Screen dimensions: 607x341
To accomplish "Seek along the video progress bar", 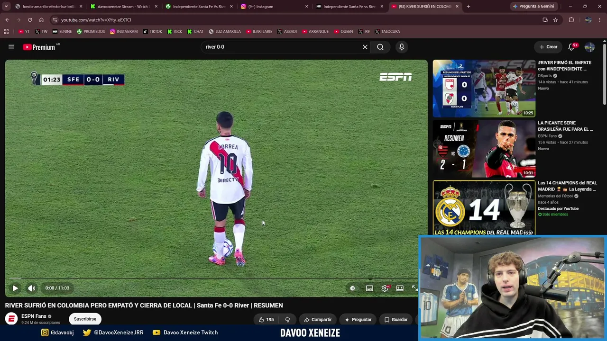I will 216,279.
